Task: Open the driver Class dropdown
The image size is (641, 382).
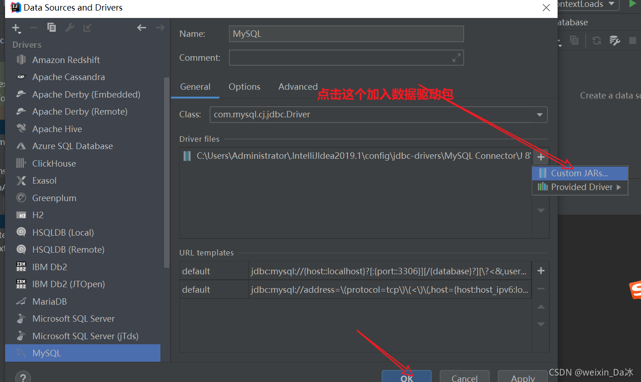Action: coord(540,115)
